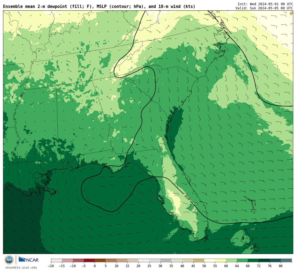Click the 5 colorbar tick label
Screen dimensions: 296x271
(x=106, y=266)
